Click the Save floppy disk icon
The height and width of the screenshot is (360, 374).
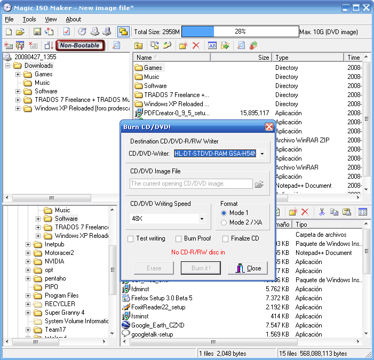[37, 31]
